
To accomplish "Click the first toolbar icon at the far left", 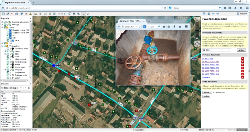I will point(3,14).
